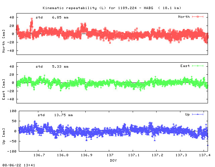This screenshot has width=215, height=167.
Task: Click the "std" label in the Up plot
Action: pyautogui.click(x=41, y=115)
